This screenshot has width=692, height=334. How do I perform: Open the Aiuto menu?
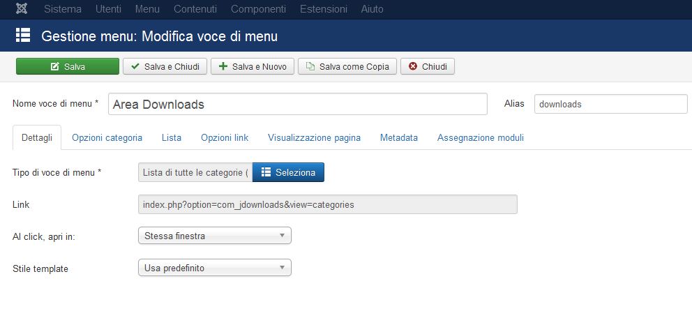click(372, 9)
